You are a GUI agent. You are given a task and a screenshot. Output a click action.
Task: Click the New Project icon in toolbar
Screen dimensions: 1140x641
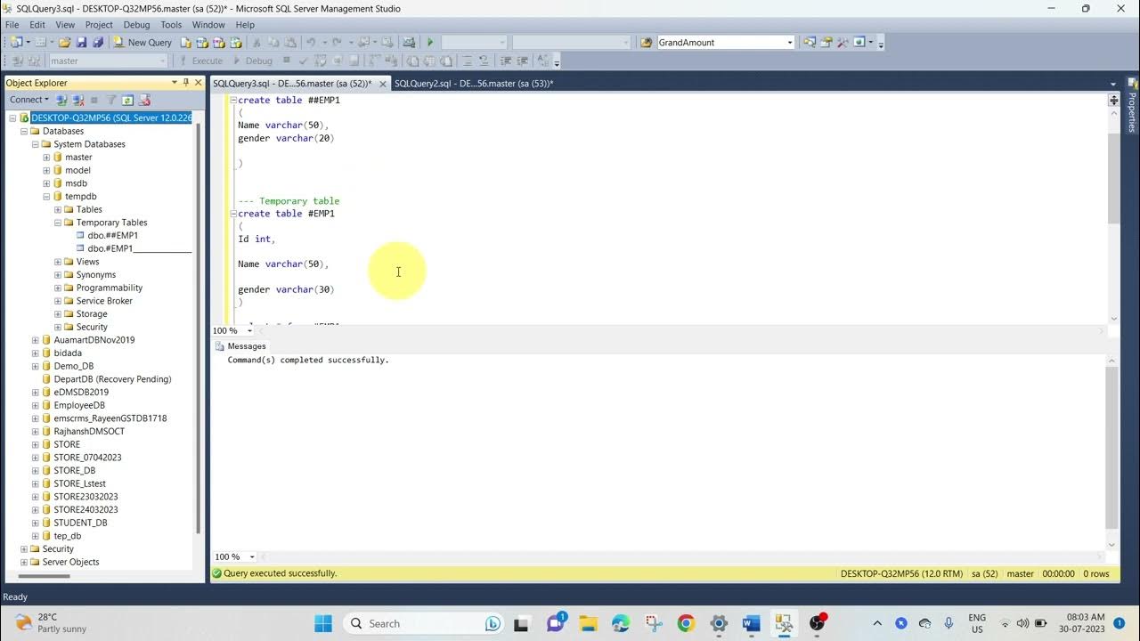click(18, 42)
